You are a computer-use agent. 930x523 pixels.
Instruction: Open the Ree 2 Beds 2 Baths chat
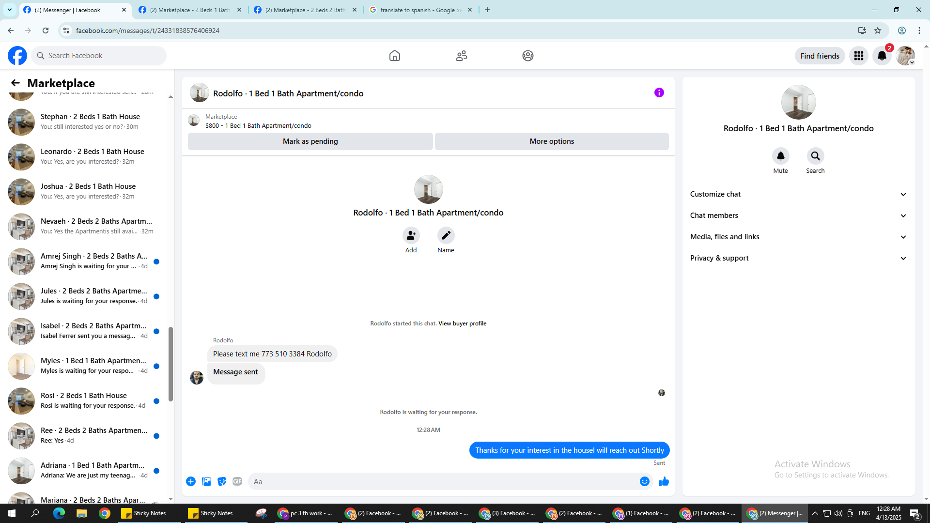tap(85, 435)
